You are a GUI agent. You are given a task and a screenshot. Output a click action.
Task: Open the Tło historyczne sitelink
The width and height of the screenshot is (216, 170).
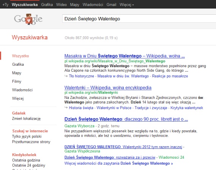click(81, 76)
